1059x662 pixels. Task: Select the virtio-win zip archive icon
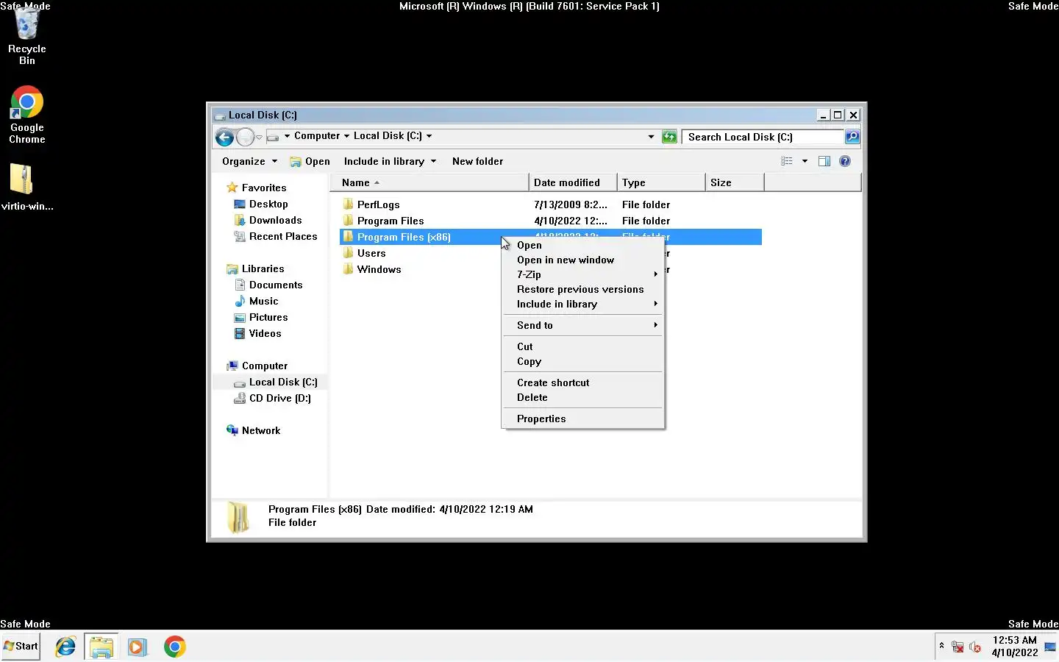[26, 187]
